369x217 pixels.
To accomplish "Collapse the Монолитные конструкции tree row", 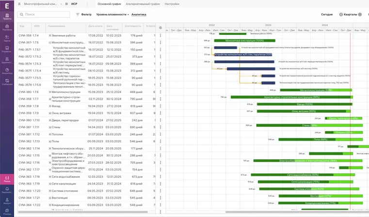I will tap(50, 43).
